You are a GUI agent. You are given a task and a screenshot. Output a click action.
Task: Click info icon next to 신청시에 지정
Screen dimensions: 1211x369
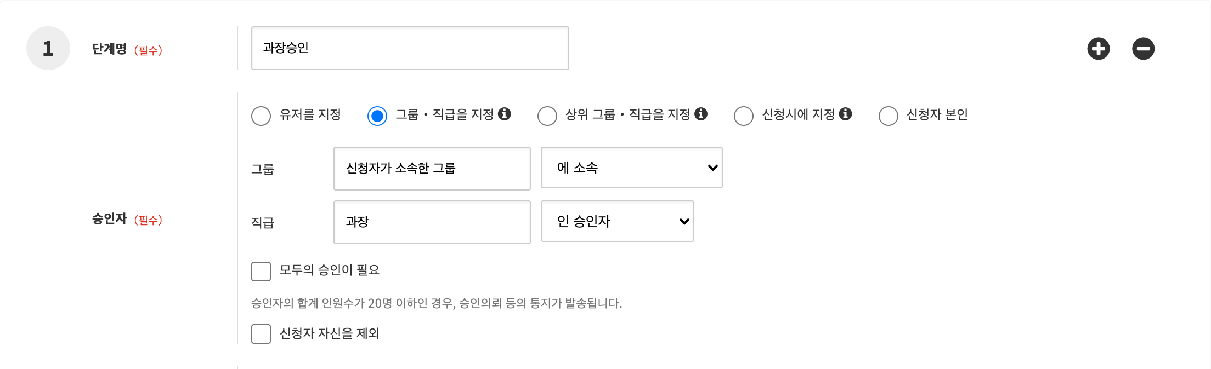pos(846,114)
